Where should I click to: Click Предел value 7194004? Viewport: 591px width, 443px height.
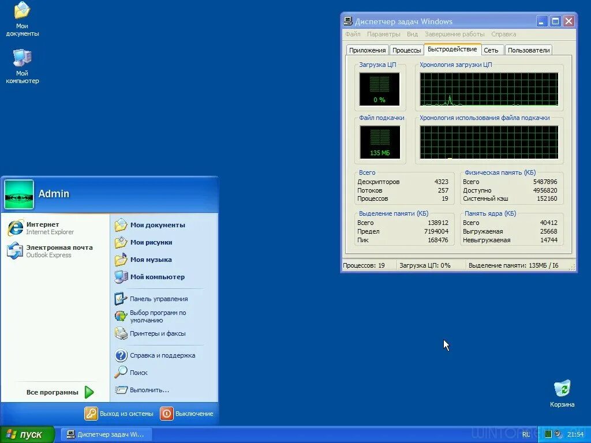436,231
